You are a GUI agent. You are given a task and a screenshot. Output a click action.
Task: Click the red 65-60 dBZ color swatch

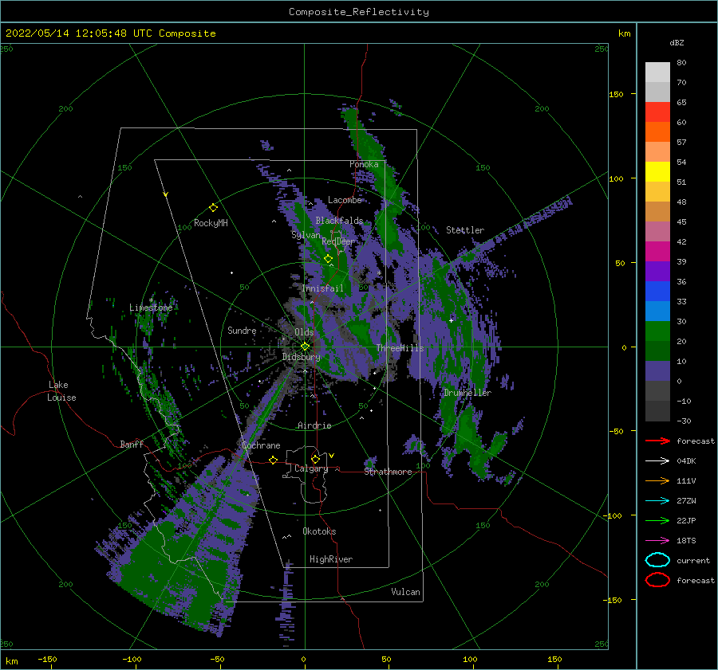(x=657, y=112)
